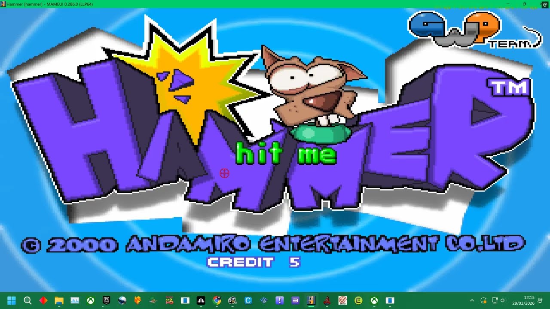Open the purple exclamation mark taskbar app
The image size is (550, 309).
280,300
